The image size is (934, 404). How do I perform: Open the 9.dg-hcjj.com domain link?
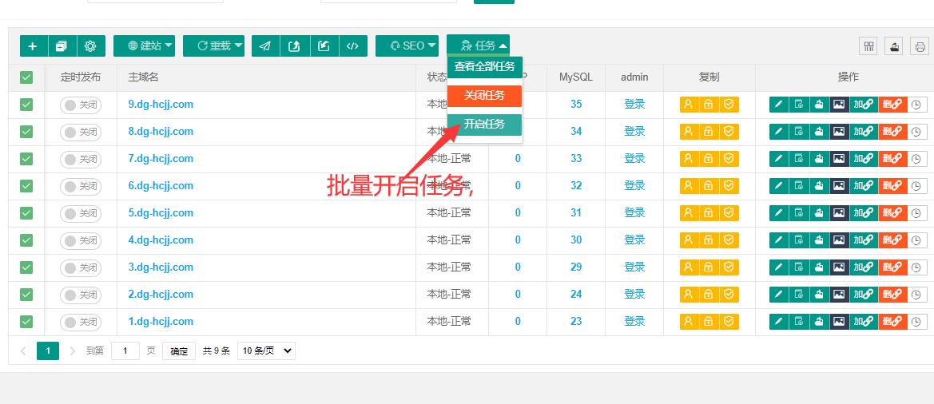point(161,104)
